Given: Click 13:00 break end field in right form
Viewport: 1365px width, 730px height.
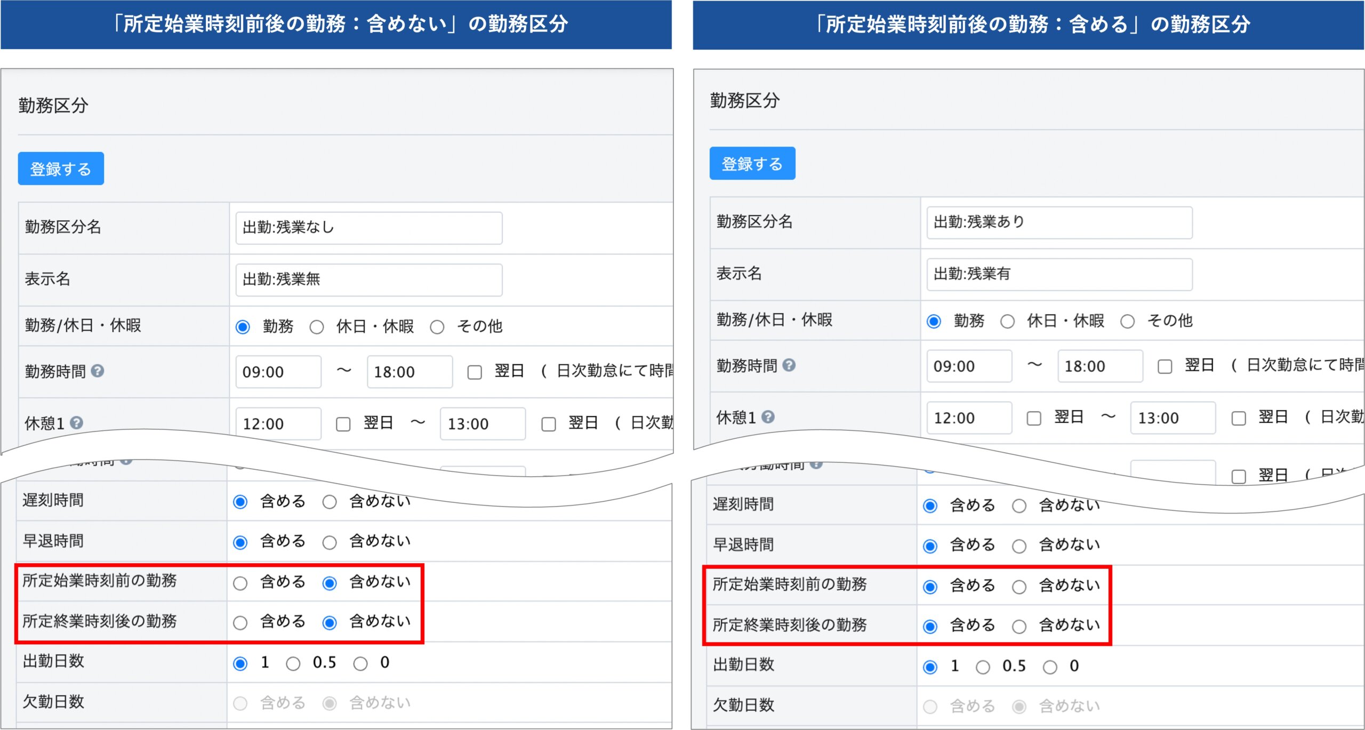Looking at the screenshot, I should click(1172, 418).
